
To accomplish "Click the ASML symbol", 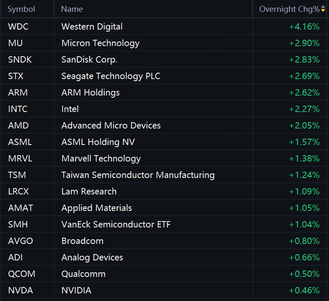I will tap(19, 142).
